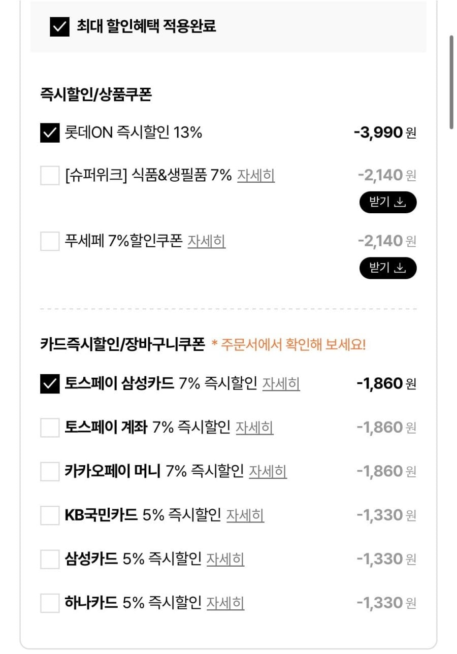Click 자세히 next to 토스페이 계좌
457x654 pixels.
[x=254, y=428]
